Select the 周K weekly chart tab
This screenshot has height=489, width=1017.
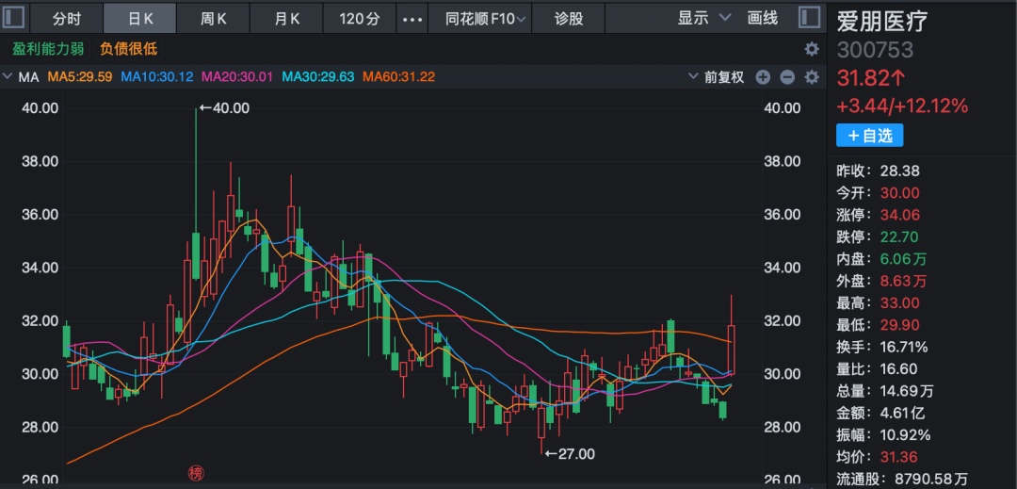tap(214, 18)
